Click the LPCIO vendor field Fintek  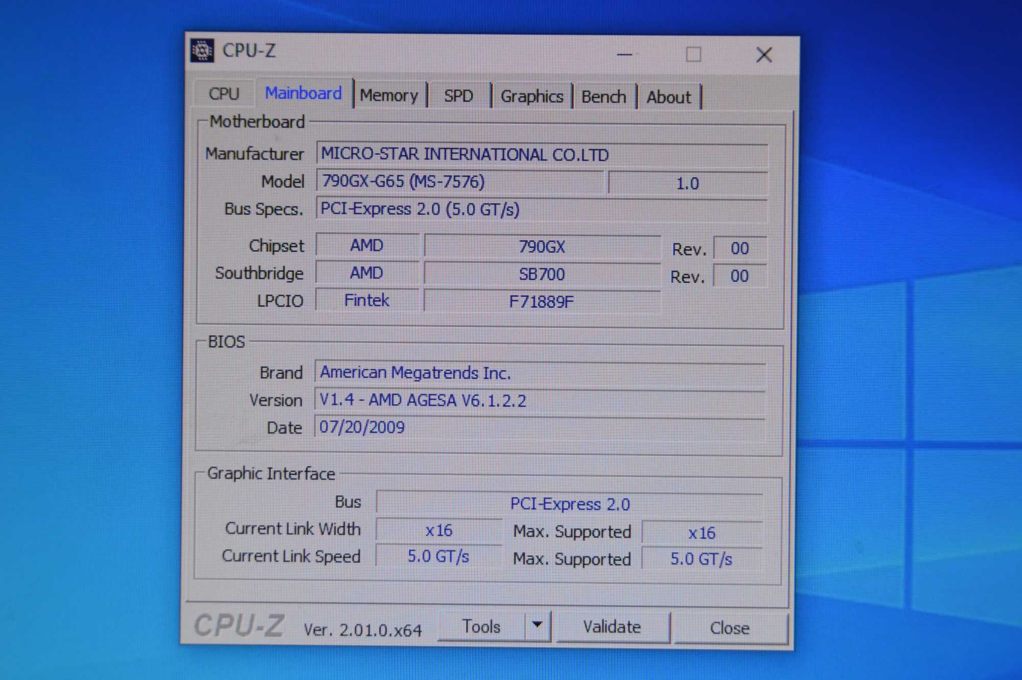367,300
